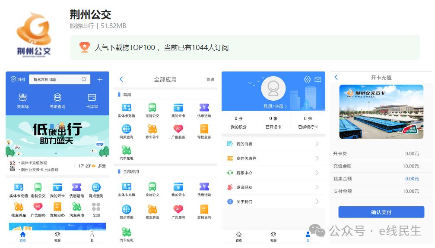The height and width of the screenshot is (248, 435).
Task: Click the 我的消费 list icon
Action: [230, 144]
